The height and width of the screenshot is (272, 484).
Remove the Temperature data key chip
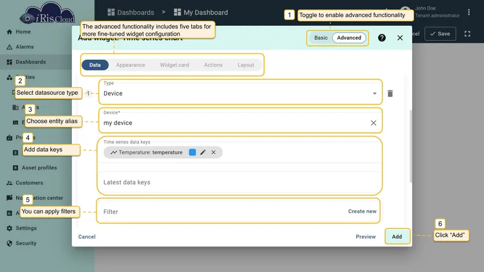click(214, 152)
